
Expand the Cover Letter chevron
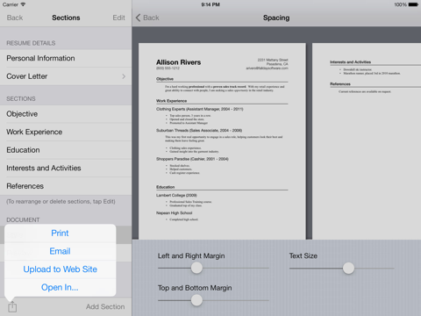(124, 76)
